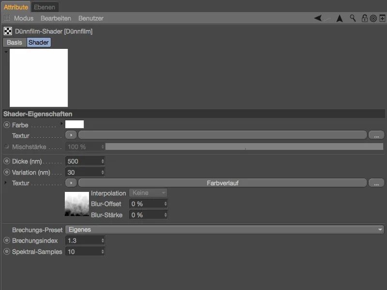Open the upper Textur arrow menu button
Screen dimensions: 387x290
[71, 135]
